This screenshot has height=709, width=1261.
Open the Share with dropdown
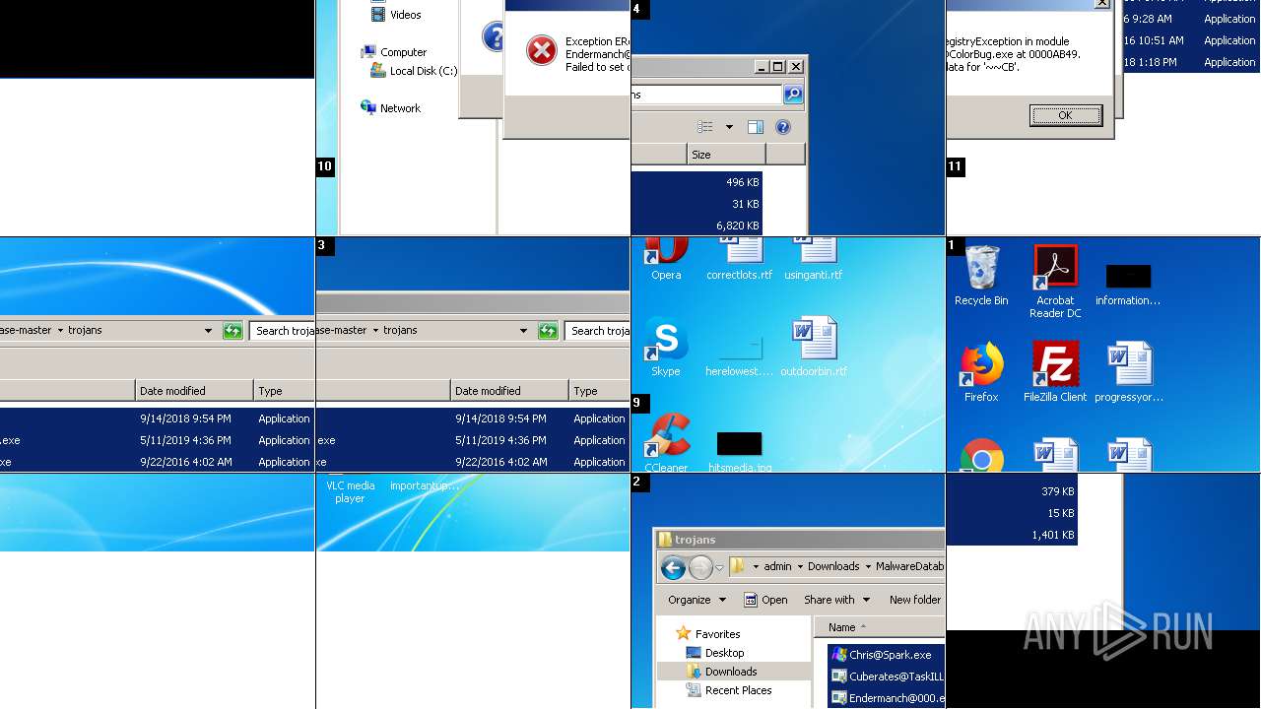[837, 600]
